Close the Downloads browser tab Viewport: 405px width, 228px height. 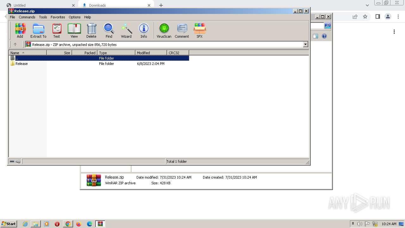tap(149, 5)
